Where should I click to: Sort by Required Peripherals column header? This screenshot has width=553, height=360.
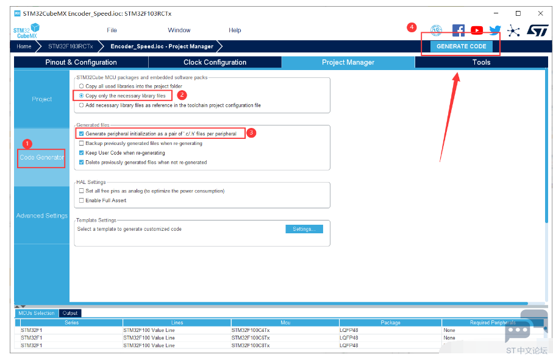(493, 323)
